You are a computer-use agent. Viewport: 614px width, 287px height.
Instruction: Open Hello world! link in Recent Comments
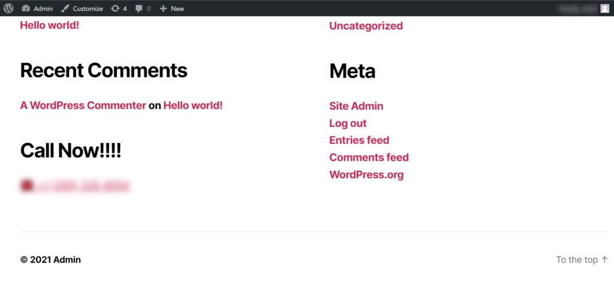coord(193,105)
